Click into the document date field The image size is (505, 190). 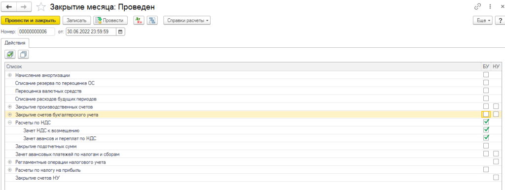click(91, 32)
